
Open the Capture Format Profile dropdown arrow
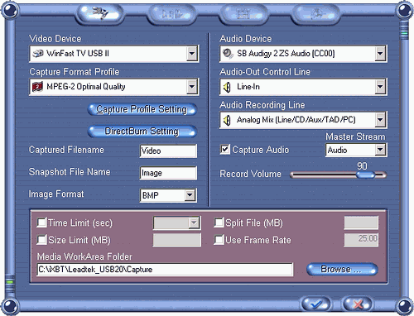pyautogui.click(x=192, y=87)
